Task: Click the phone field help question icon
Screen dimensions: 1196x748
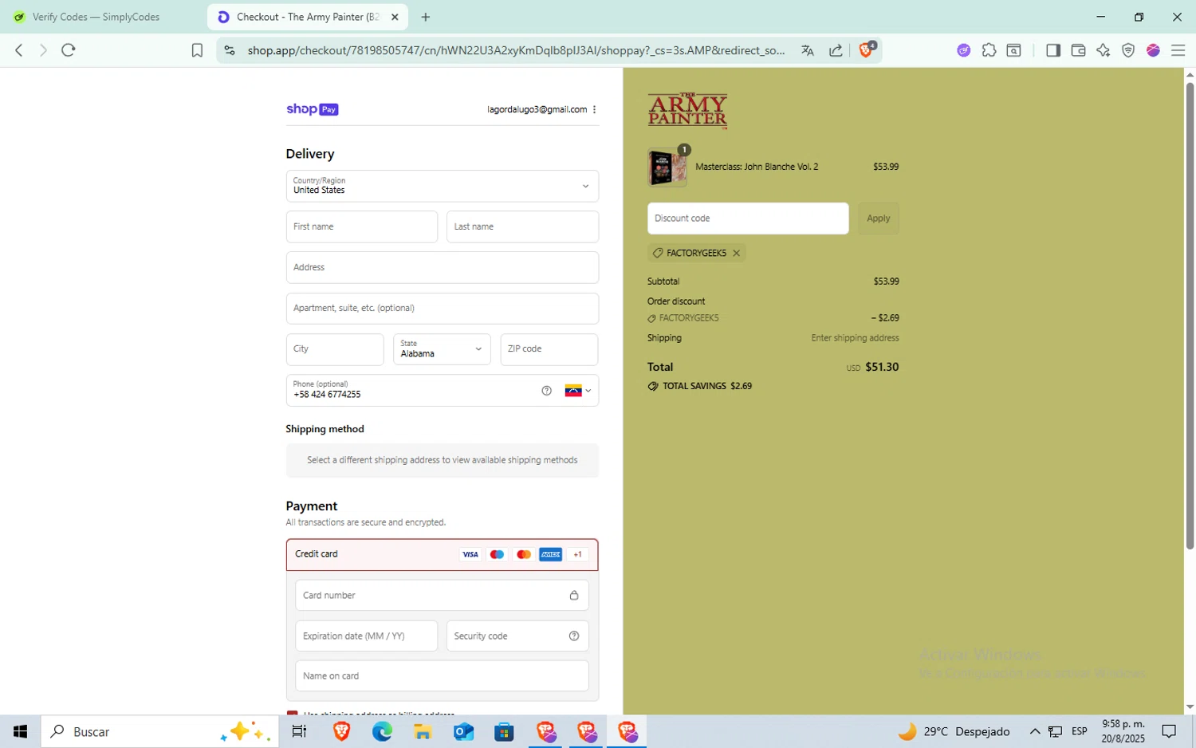Action: [x=546, y=391]
